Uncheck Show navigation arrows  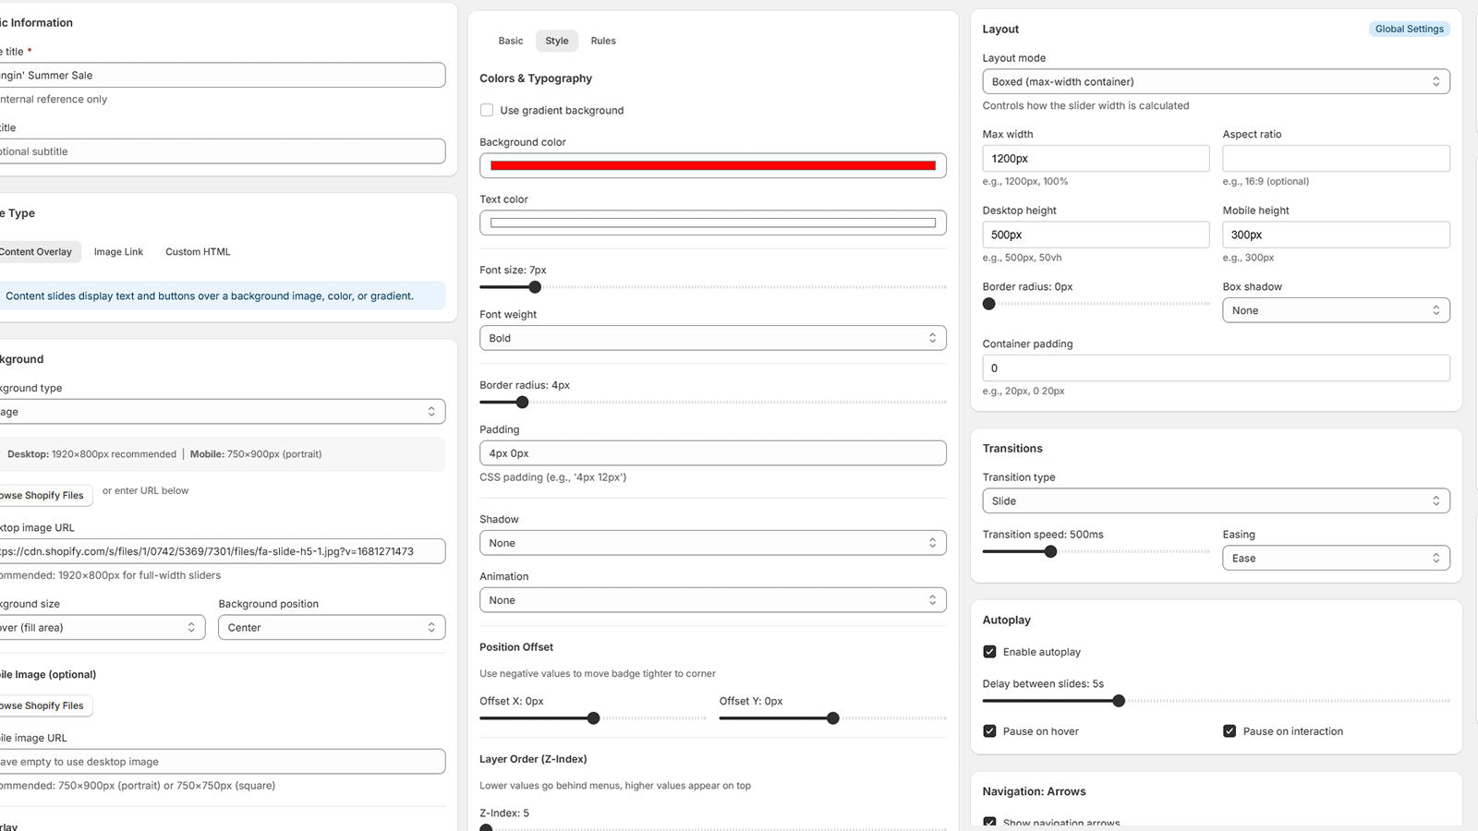[989, 822]
